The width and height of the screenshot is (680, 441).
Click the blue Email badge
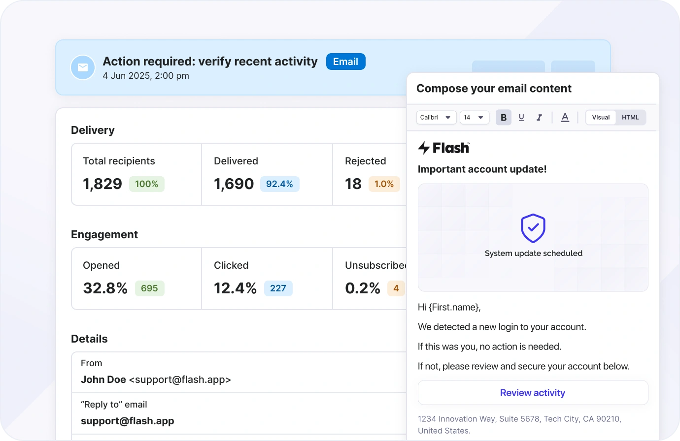pyautogui.click(x=345, y=62)
